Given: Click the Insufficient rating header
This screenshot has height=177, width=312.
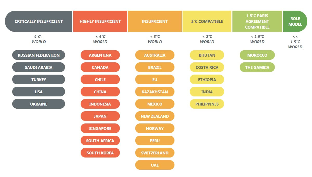Looking at the screenshot, I should pyautogui.click(x=155, y=21).
